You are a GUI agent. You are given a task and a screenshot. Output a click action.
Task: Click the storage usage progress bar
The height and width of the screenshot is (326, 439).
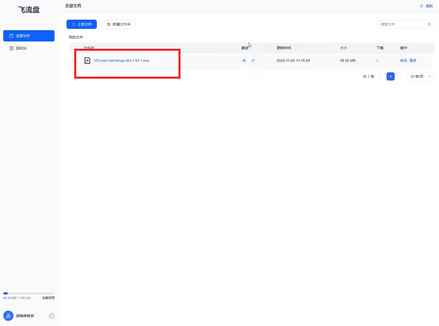pyautogui.click(x=29, y=293)
